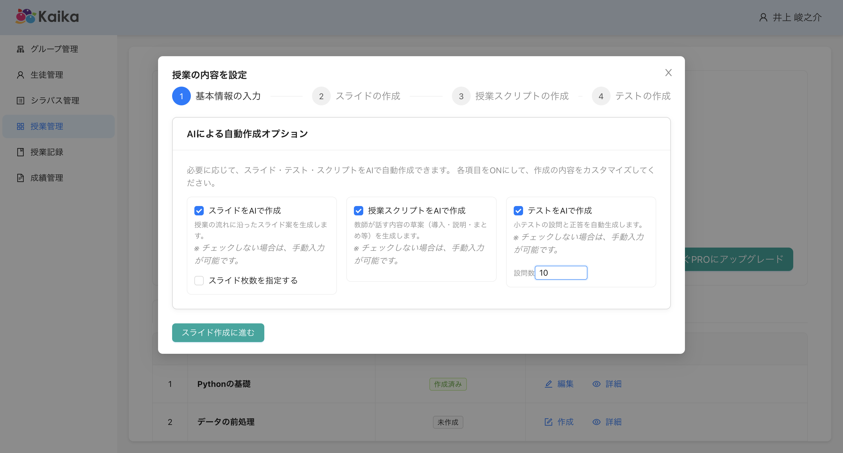Click スライド作成に進む button
843x453 pixels.
[x=218, y=333]
